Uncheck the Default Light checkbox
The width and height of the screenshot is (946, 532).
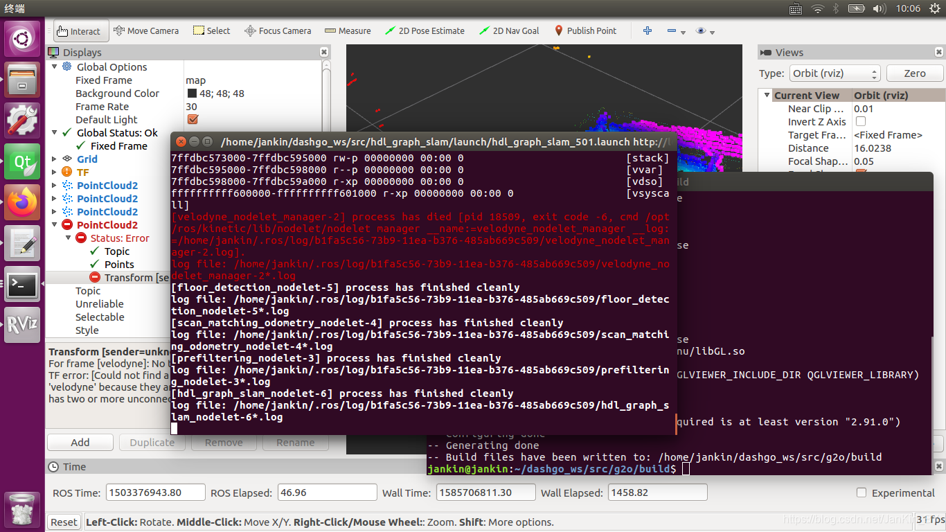click(x=192, y=119)
